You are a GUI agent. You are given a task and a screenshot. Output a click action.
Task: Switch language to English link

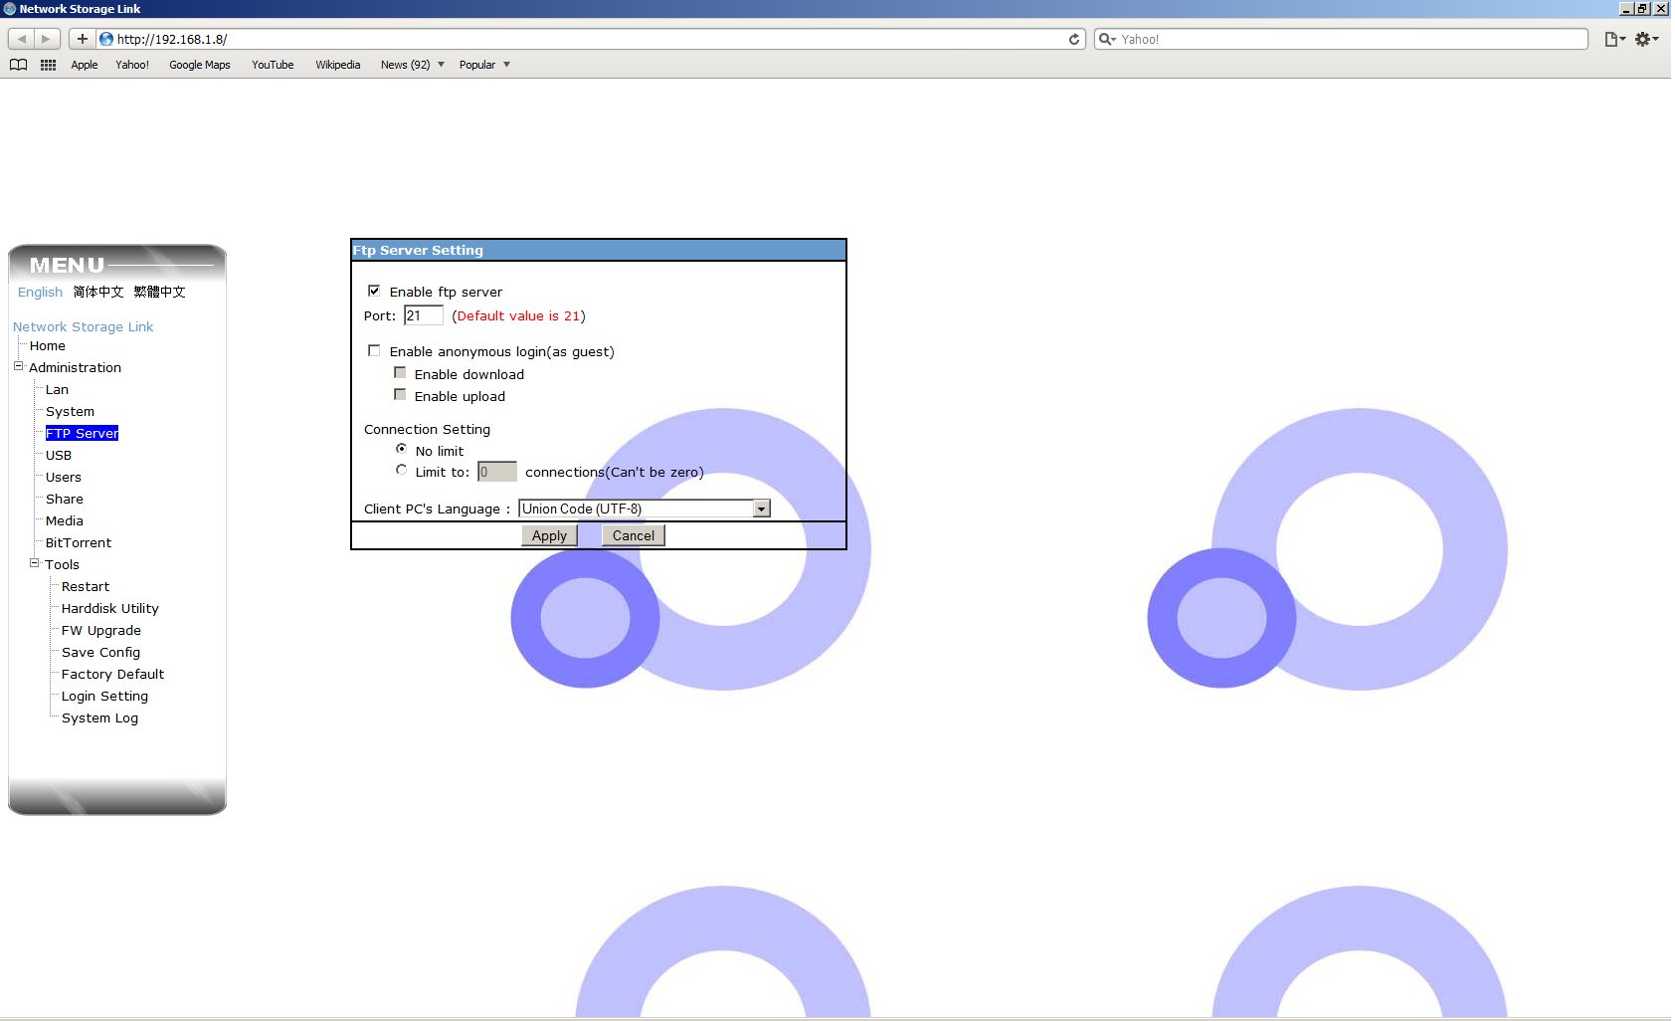[x=40, y=292]
